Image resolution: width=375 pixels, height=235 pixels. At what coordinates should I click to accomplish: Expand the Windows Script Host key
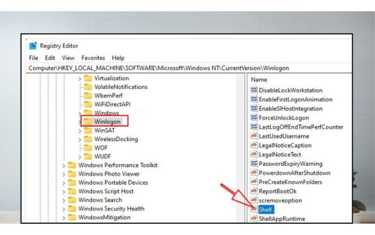click(64, 192)
